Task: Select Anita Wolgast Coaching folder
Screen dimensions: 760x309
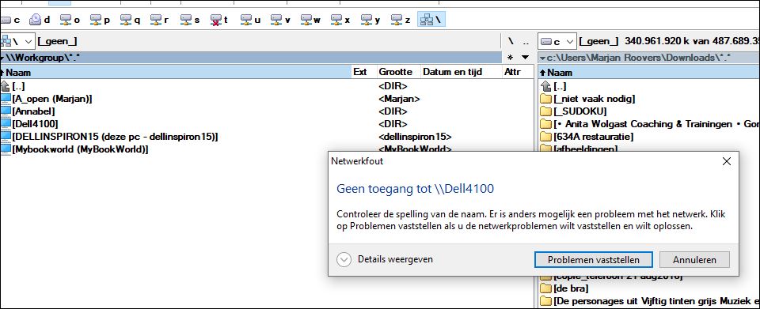Action: 656,124
